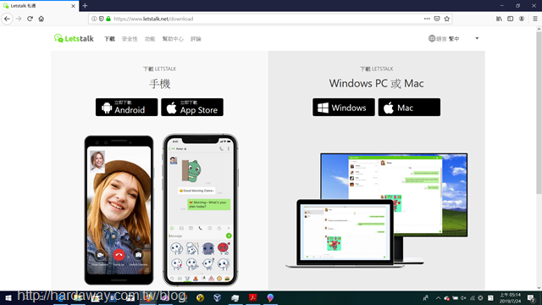Go back using the browser back arrow
542x305 pixels.
(8, 19)
